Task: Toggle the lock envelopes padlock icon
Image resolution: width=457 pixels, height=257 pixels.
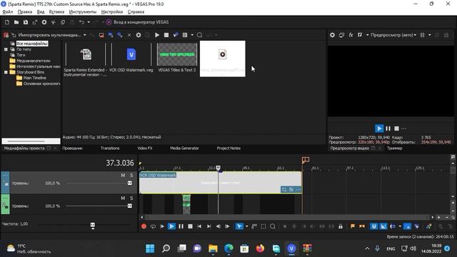Action: (341, 226)
